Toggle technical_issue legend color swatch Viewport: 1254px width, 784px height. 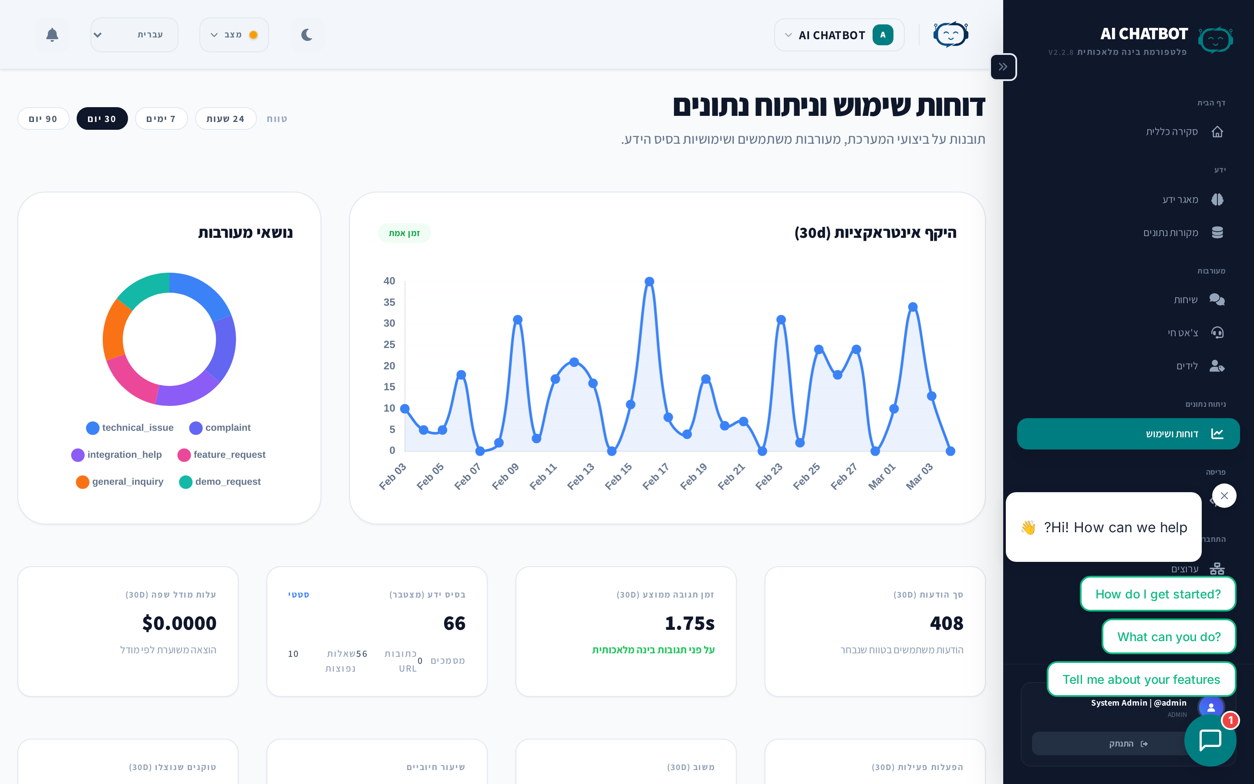(93, 428)
